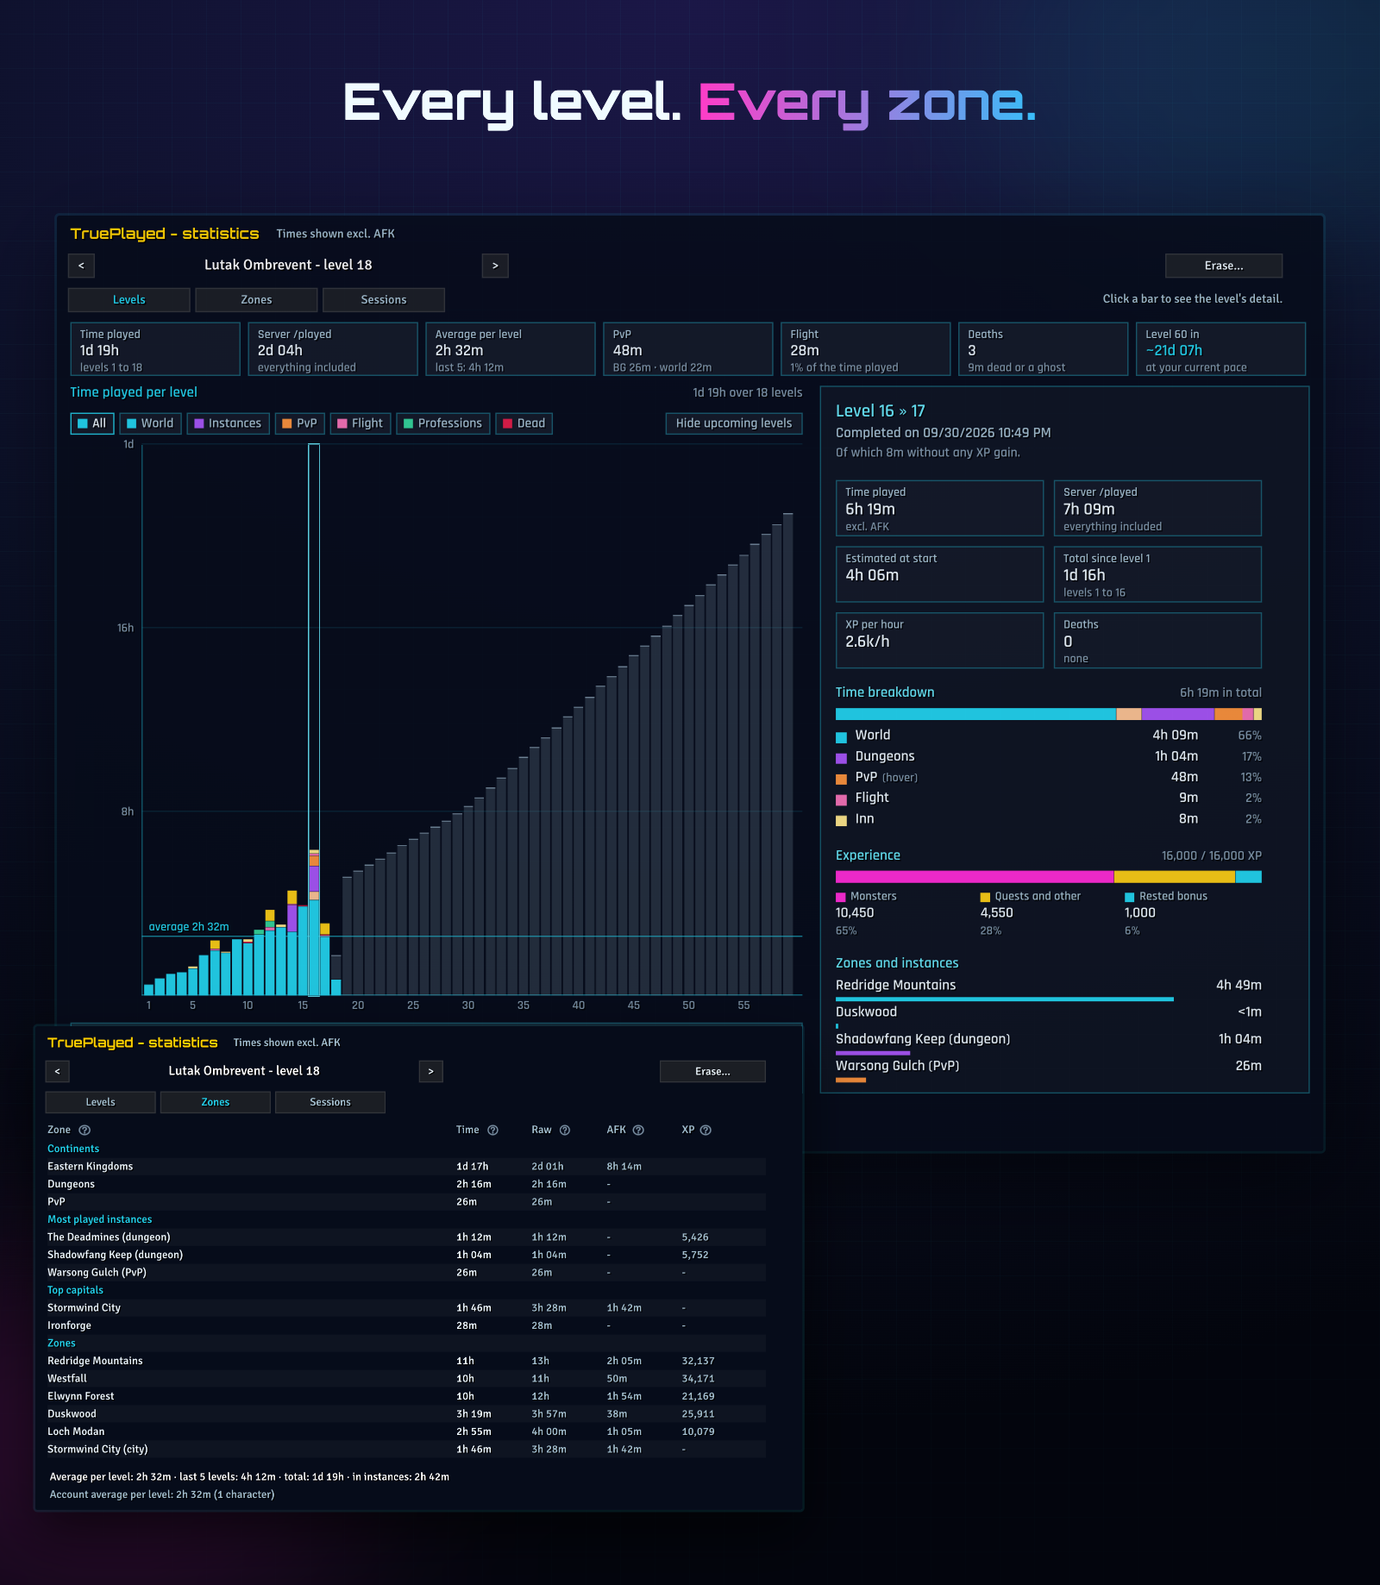Image resolution: width=1380 pixels, height=1585 pixels.
Task: Click the pink Monsters swatch under Experience
Action: pos(841,898)
